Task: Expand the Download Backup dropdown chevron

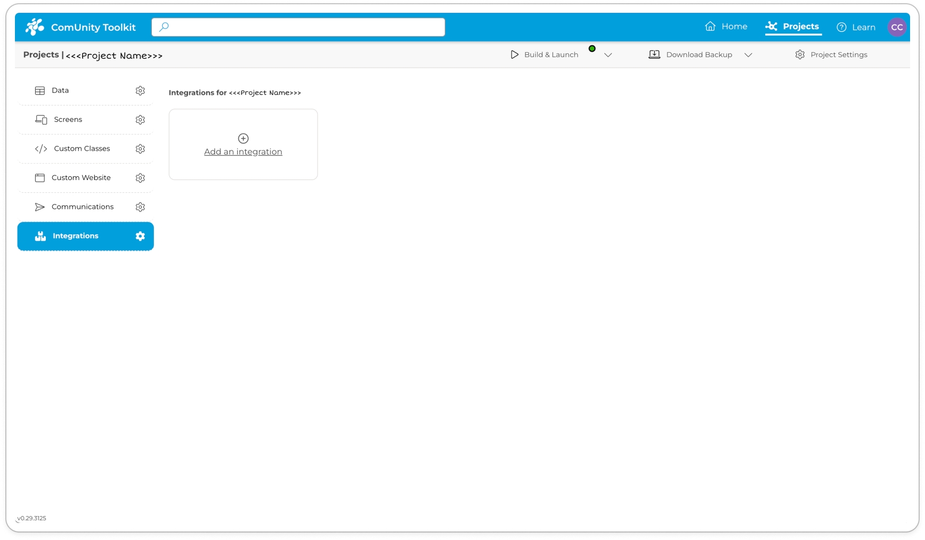Action: [x=748, y=55]
